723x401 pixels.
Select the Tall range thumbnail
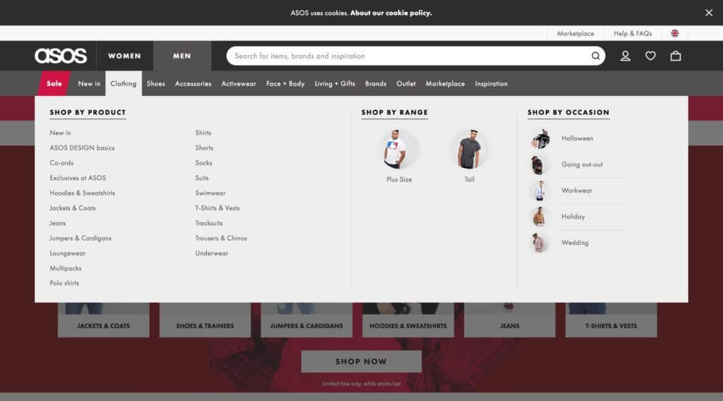click(469, 150)
